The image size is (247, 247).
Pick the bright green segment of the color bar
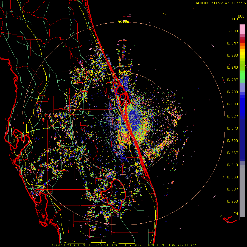(242, 75)
